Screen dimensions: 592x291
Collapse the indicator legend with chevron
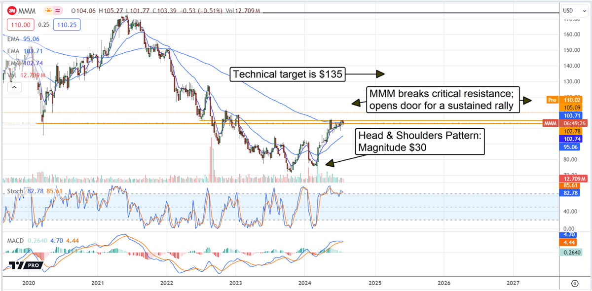(x=14, y=87)
